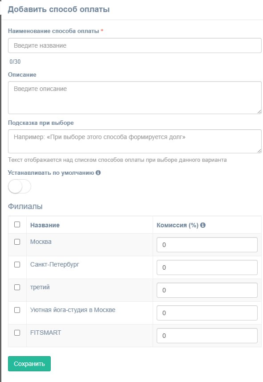Click commission field for Уютная йога-студия
The image size is (263, 382).
point(207,313)
